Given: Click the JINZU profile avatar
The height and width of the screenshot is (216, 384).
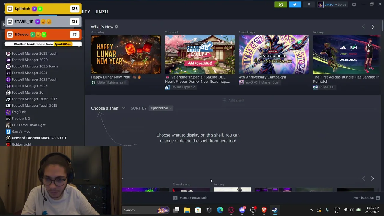Looking at the screenshot, I should point(321,4).
